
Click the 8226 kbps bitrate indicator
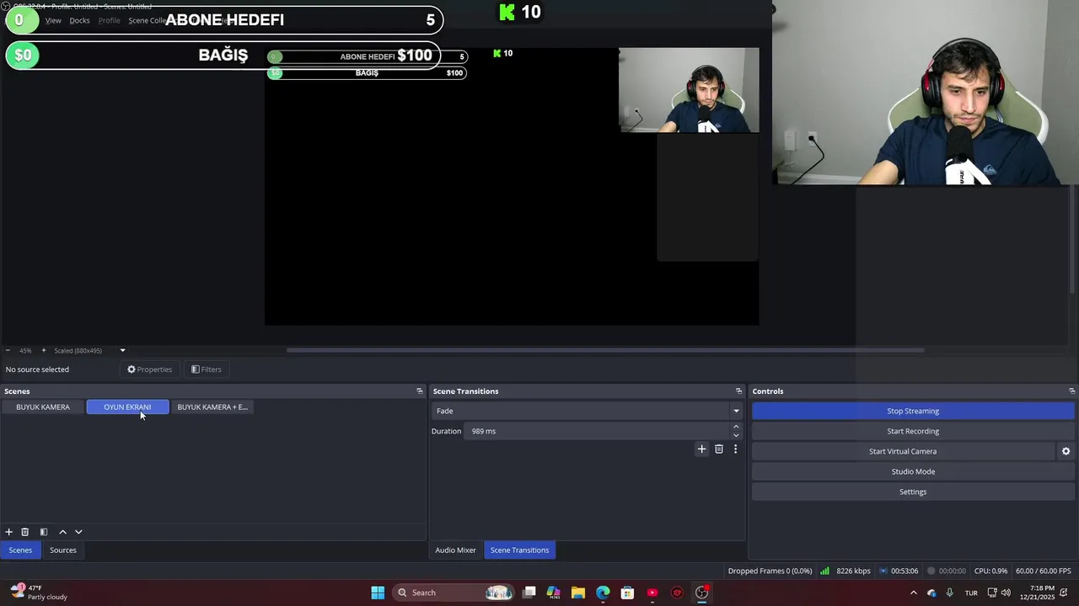click(x=853, y=571)
